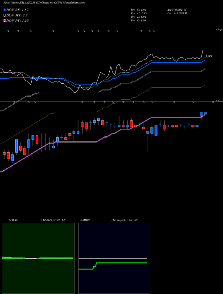This screenshot has height=294, width=223.
Task: Click the chart title mentioning MunafaSutra.com
Action: pos(44,3)
